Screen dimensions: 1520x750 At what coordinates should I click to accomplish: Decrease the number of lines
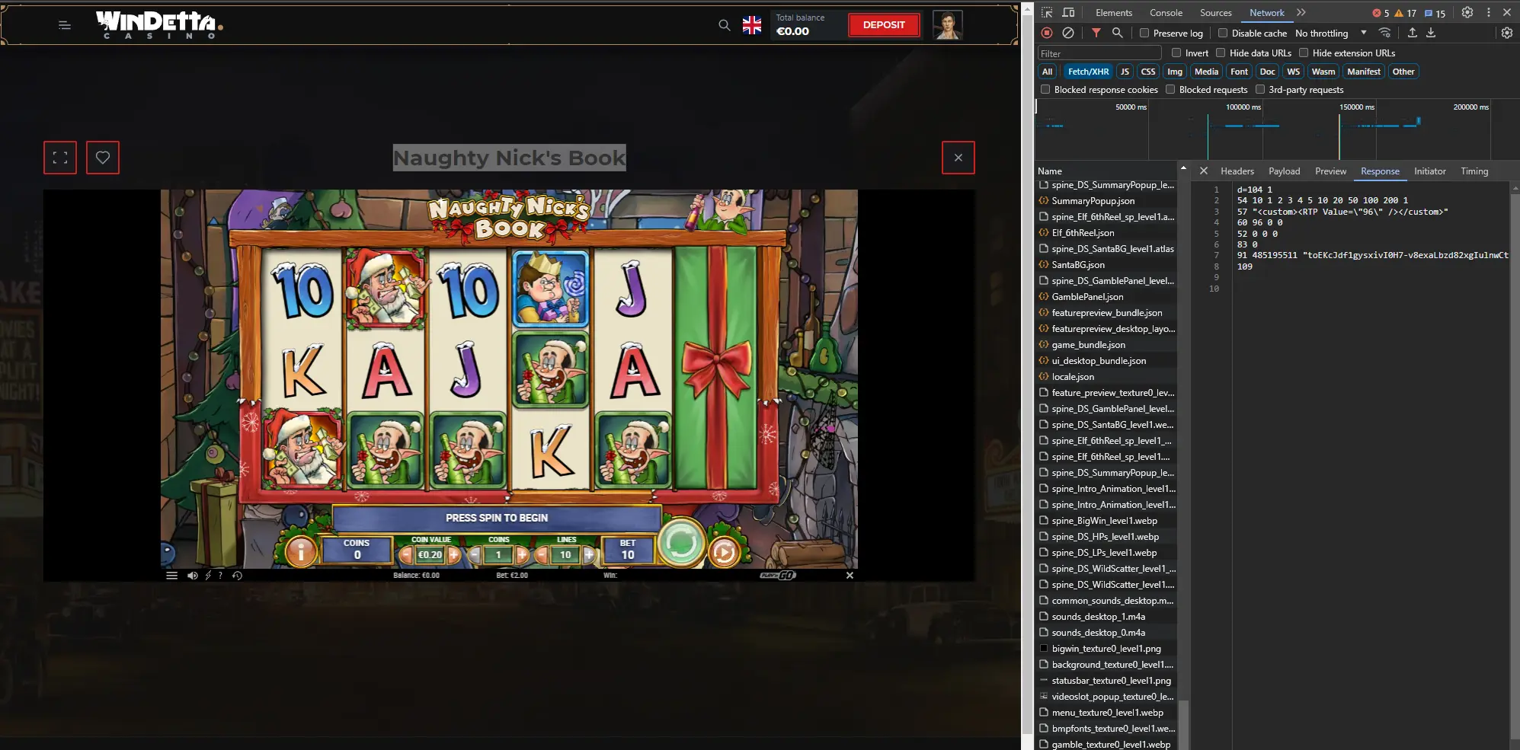pyautogui.click(x=542, y=555)
